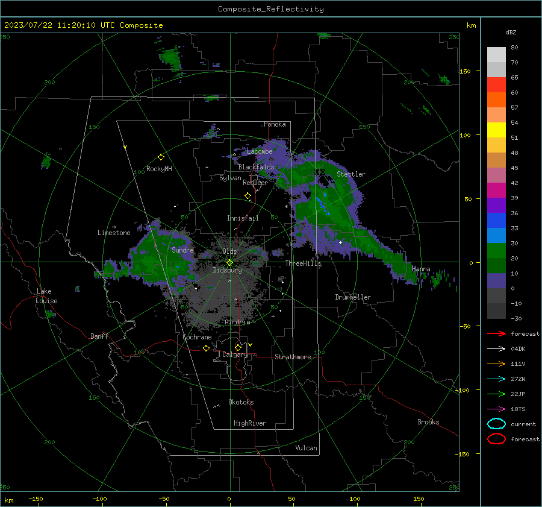The height and width of the screenshot is (507, 542).
Task: Click the Innisfail town label
Action: click(243, 218)
